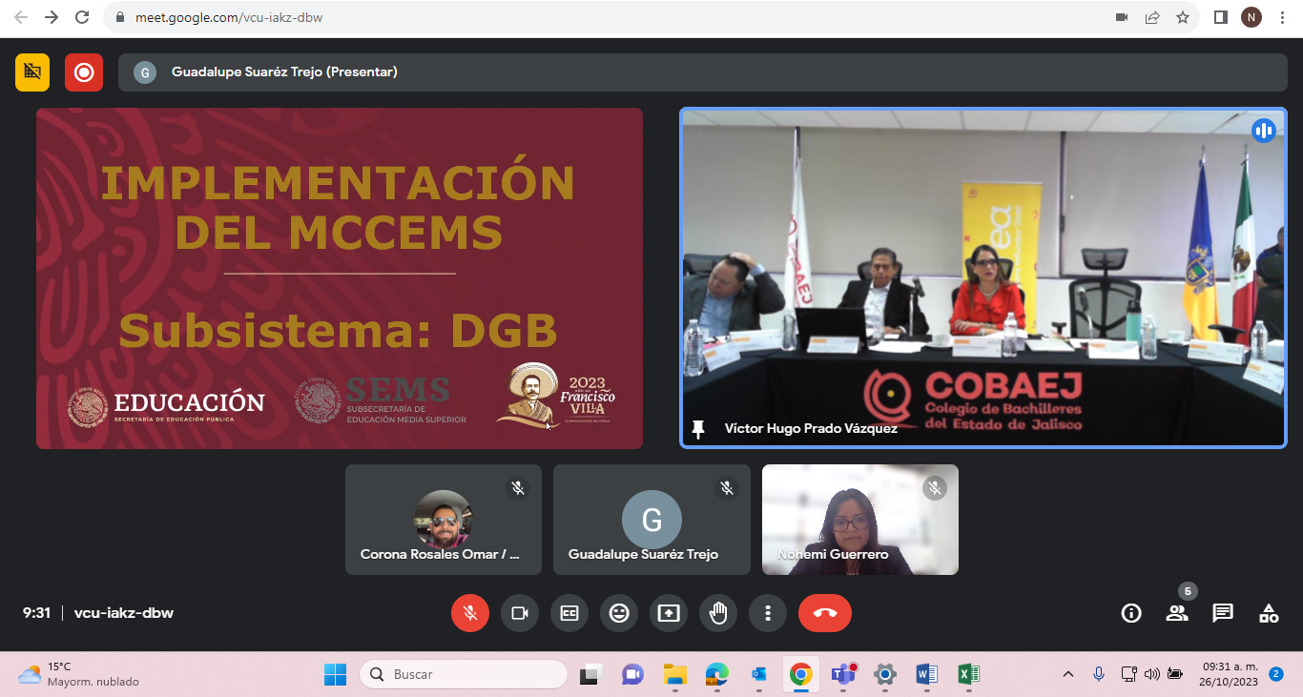Select Guadalupe Suaréz Trejo participant tile
Viewport: 1303px width, 697px height.
point(651,520)
